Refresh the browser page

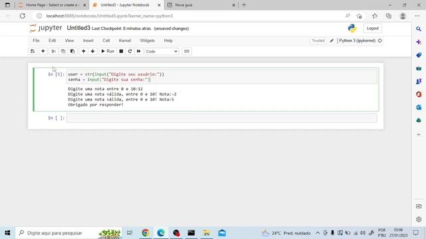(22, 16)
